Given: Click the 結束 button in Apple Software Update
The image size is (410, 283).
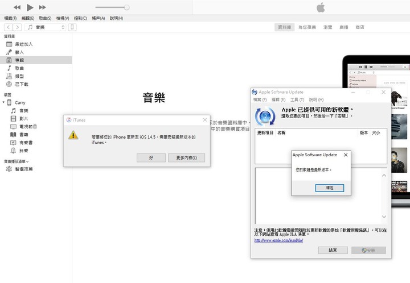Looking at the screenshot, I should click(333, 250).
